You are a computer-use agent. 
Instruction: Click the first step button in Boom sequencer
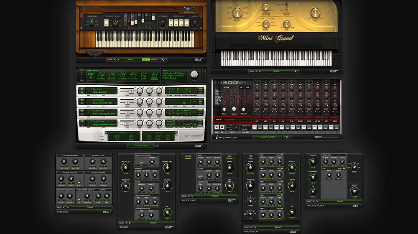coord(255,127)
